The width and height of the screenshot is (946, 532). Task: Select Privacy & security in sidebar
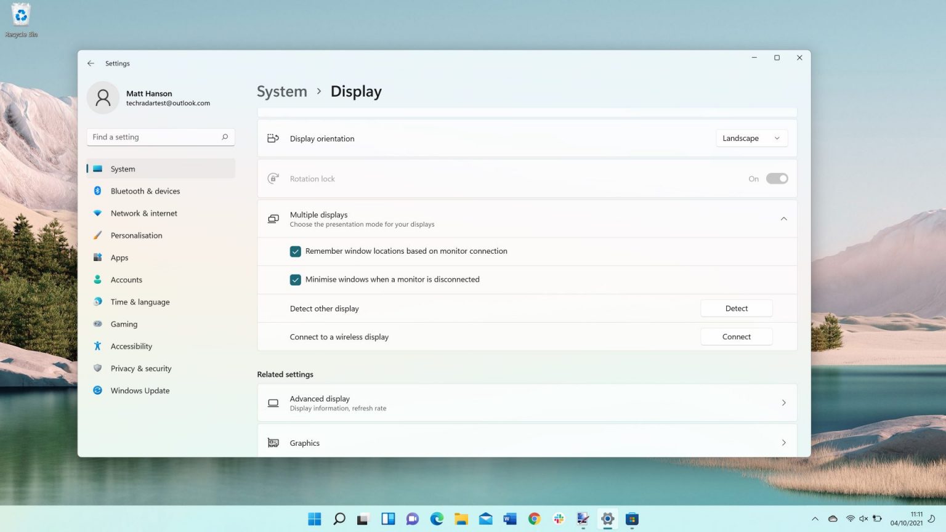tap(141, 368)
